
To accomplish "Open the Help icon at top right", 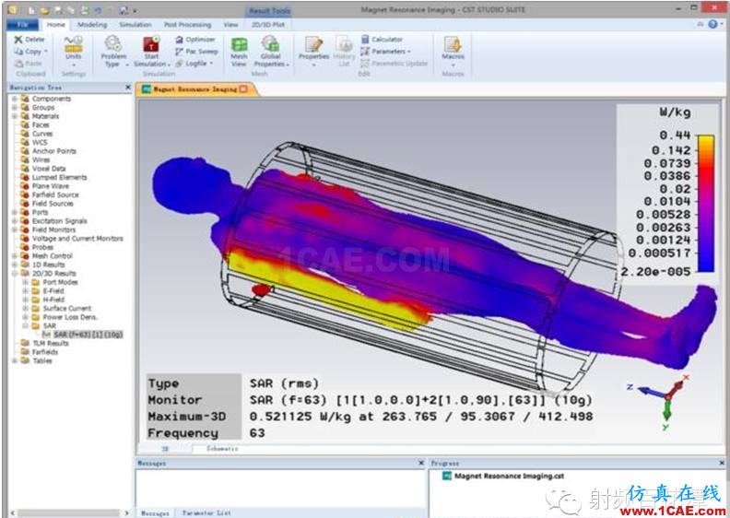I will point(712,24).
